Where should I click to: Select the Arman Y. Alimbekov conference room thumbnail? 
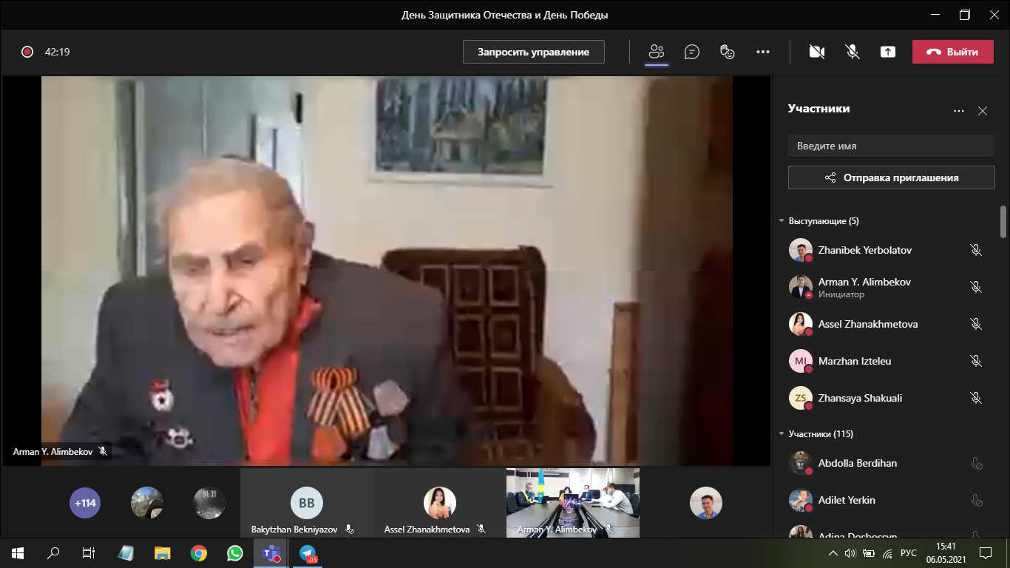coord(573,502)
